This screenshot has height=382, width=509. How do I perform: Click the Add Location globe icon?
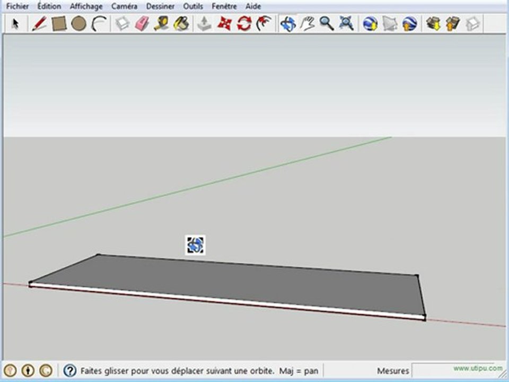click(x=370, y=24)
